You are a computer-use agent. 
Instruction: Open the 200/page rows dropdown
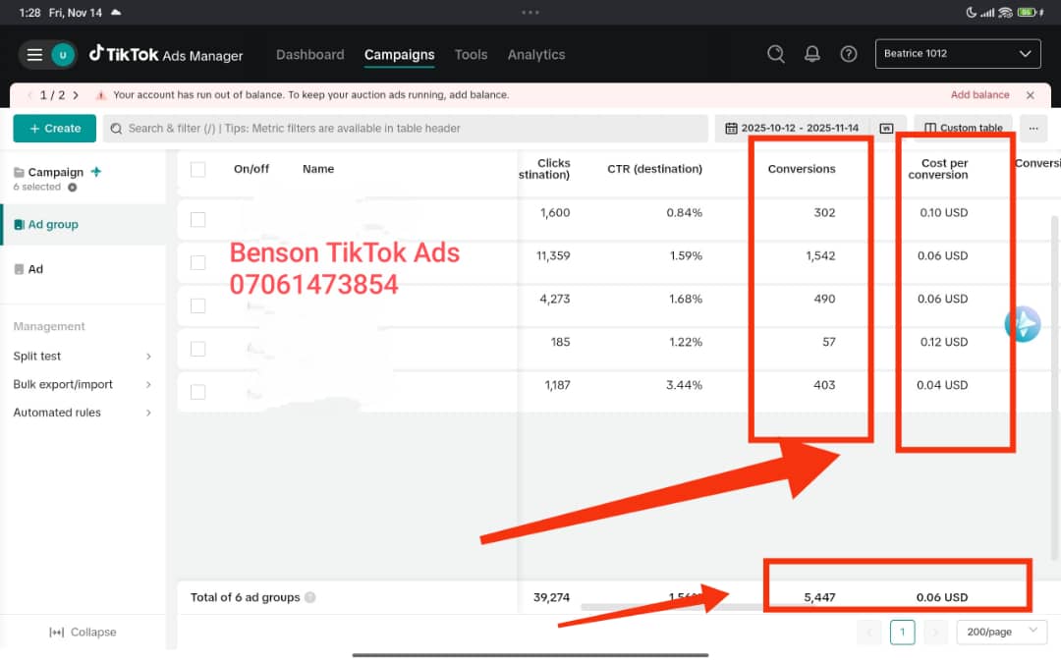point(1001,632)
